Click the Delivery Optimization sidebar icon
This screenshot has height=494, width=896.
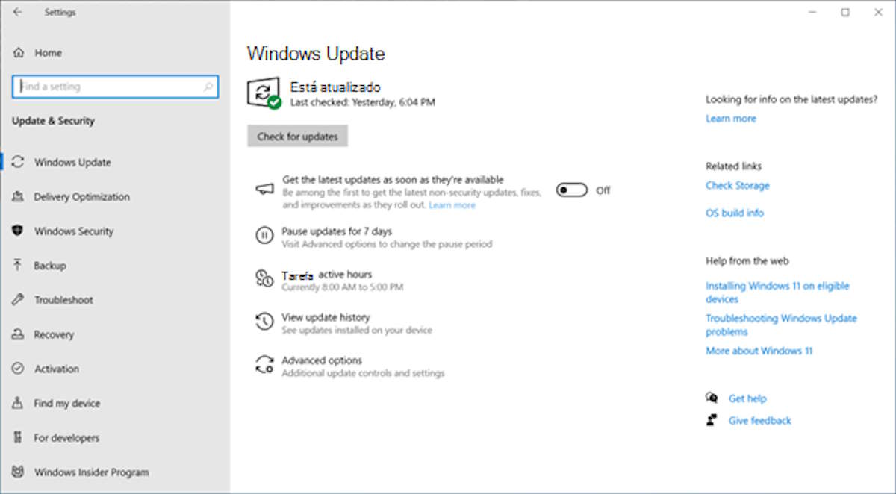coord(19,197)
